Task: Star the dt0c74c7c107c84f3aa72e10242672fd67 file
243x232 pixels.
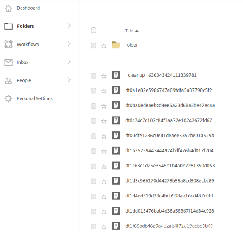Action: (x=104, y=121)
